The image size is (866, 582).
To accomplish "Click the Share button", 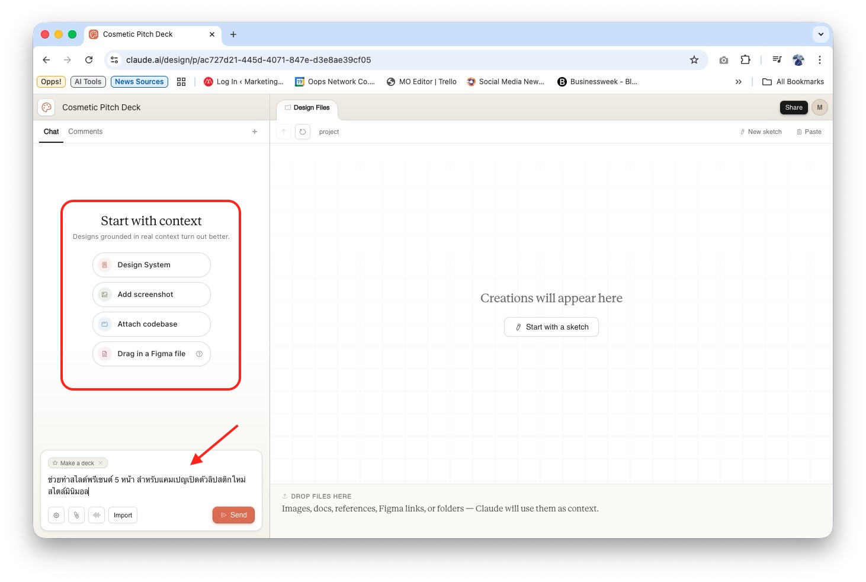I will click(793, 107).
